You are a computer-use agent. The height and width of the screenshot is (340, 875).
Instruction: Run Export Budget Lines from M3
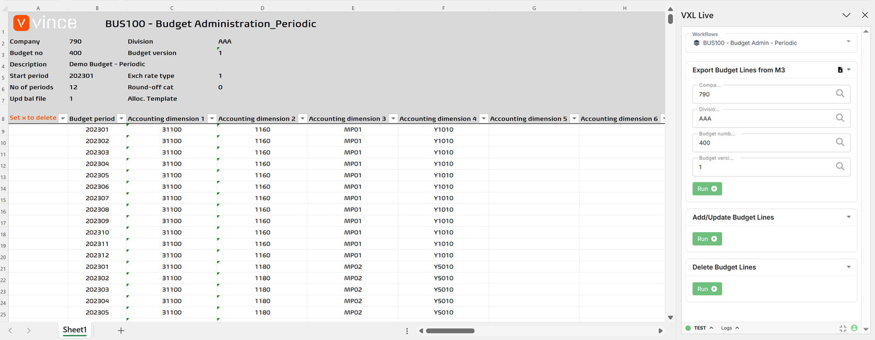[706, 188]
